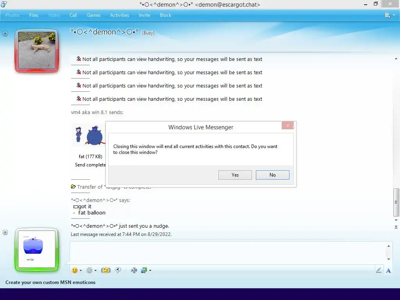The width and height of the screenshot is (400, 300).
Task: Click the chat scrollbar thumb
Action: (396, 202)
